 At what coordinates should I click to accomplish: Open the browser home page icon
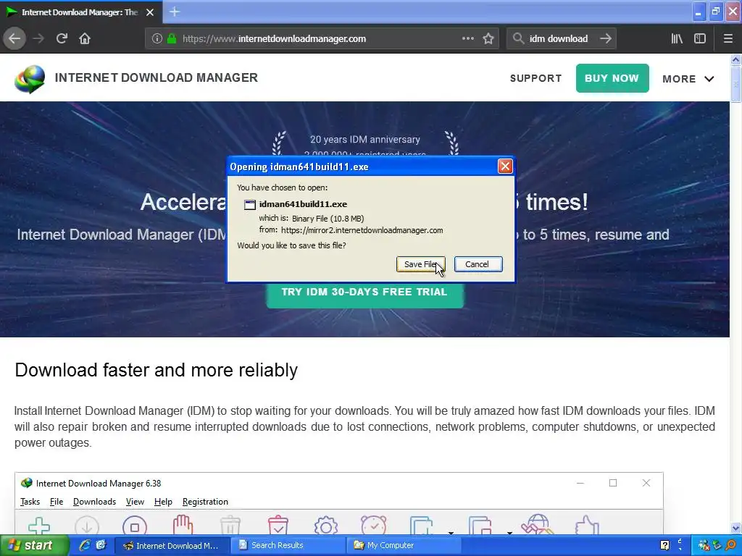pyautogui.click(x=85, y=39)
